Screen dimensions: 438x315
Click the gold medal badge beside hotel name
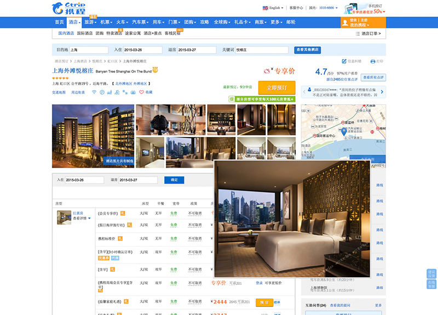click(x=155, y=70)
